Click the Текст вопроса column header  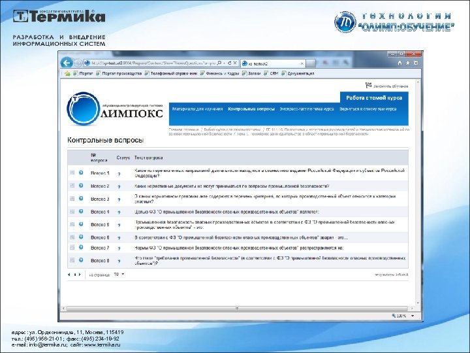point(148,158)
